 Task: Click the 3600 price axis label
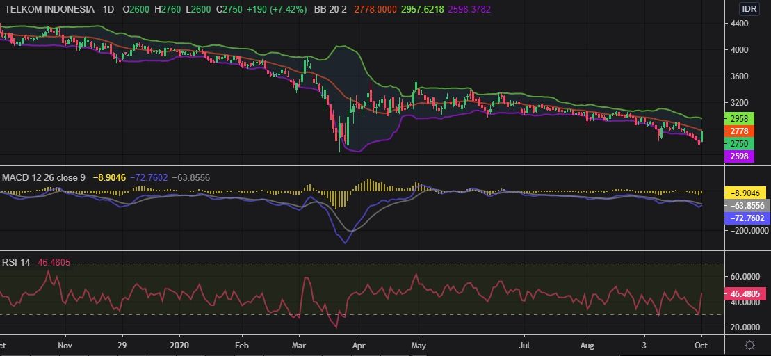pyautogui.click(x=740, y=76)
